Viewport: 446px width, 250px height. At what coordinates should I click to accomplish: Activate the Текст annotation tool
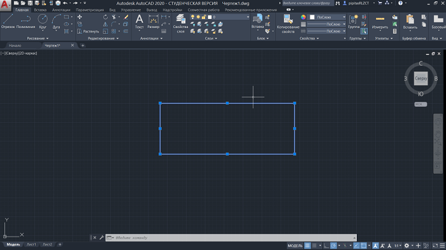pyautogui.click(x=139, y=22)
